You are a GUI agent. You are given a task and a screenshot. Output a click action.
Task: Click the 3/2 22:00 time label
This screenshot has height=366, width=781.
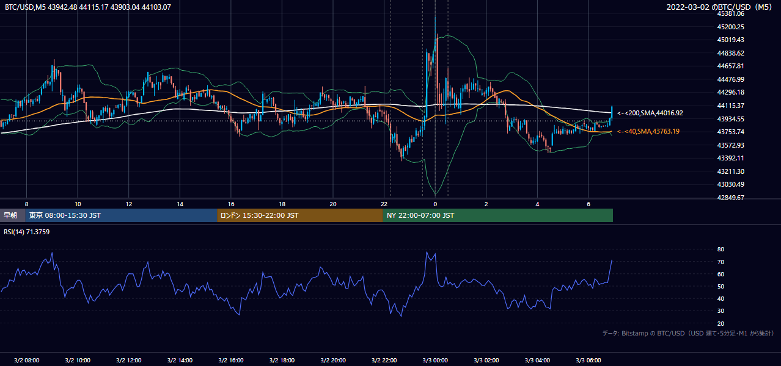[x=384, y=360]
